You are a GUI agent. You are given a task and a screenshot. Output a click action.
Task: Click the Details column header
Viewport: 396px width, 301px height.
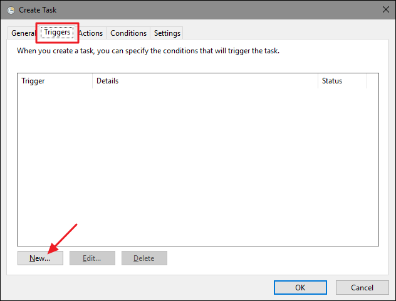[x=204, y=81]
